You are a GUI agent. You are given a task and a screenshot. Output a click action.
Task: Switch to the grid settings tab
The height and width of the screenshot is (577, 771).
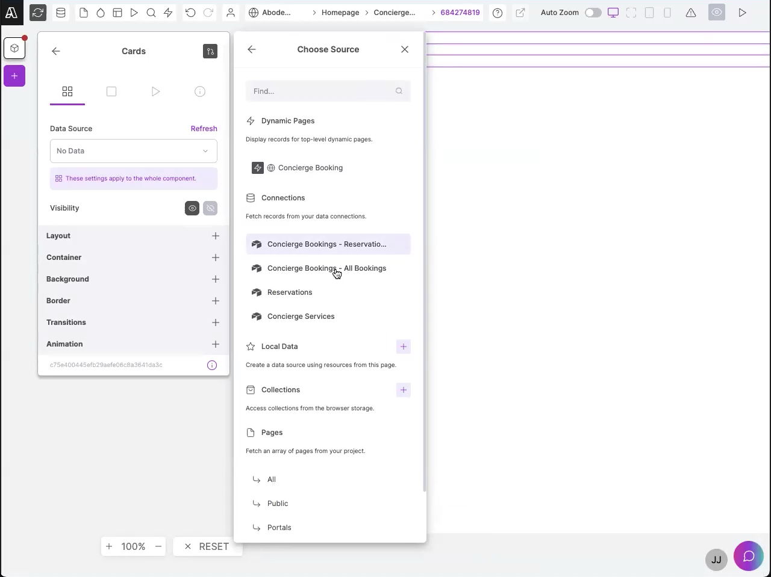(x=67, y=91)
